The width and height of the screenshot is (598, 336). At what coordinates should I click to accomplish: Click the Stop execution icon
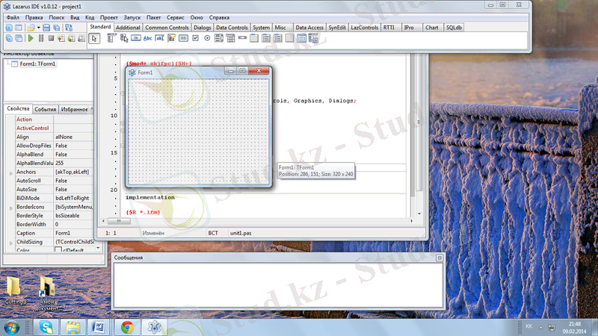point(51,38)
